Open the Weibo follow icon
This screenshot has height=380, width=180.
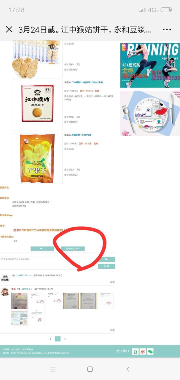(x=143, y=351)
